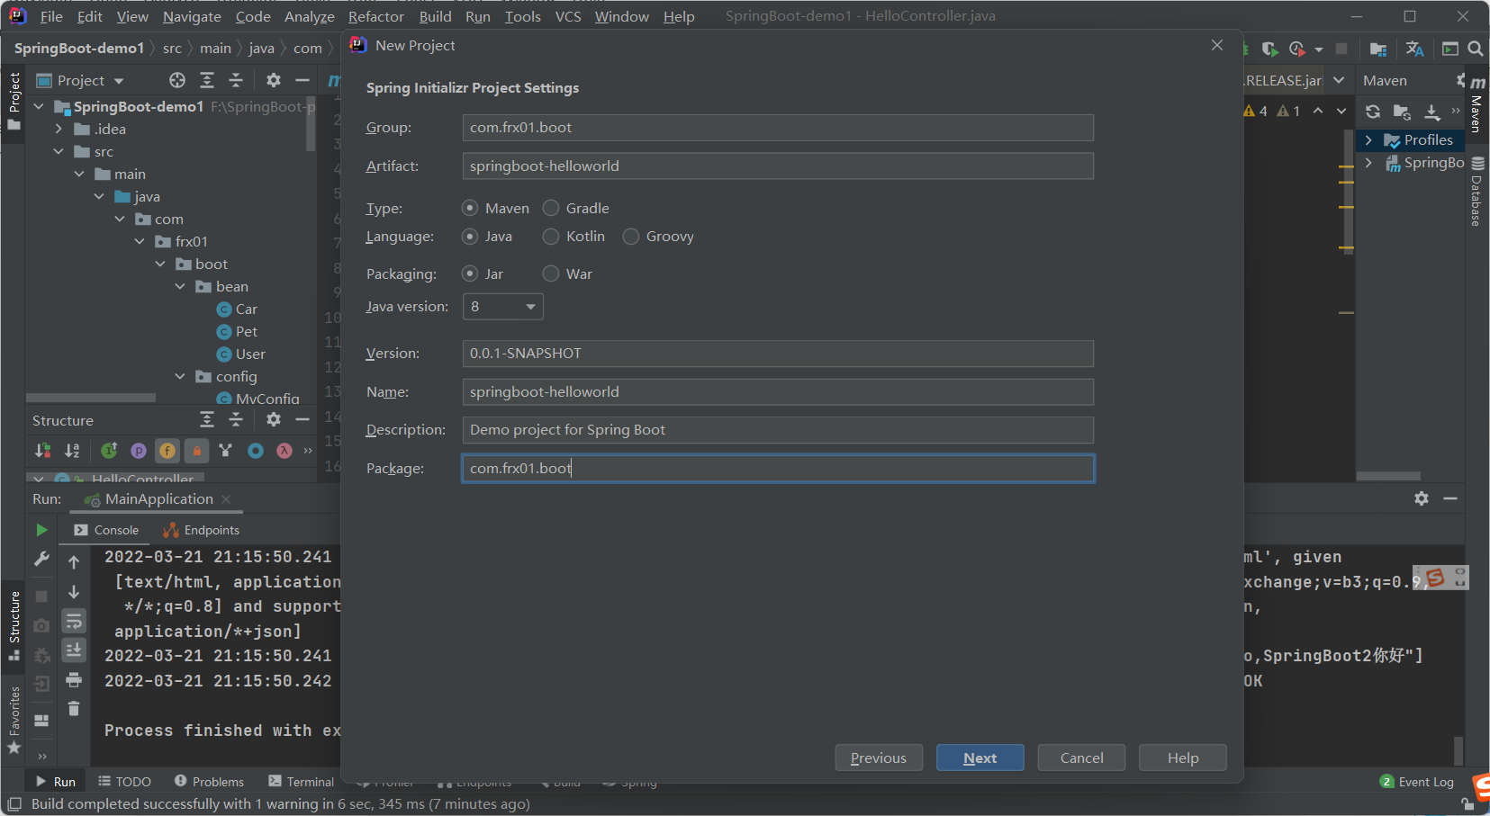1490x816 pixels.
Task: Select the User class in tree
Action: tap(241, 354)
